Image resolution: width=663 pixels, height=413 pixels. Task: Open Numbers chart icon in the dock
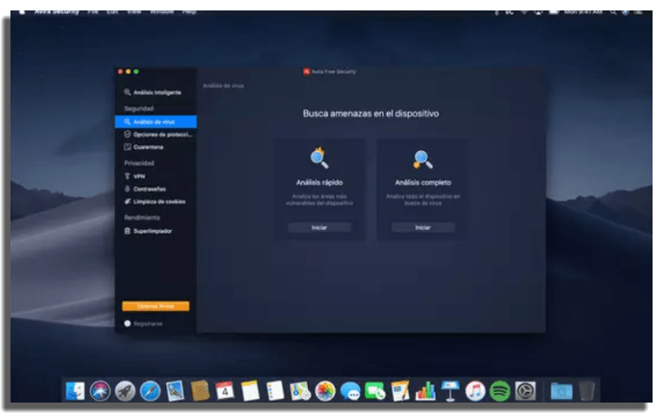[425, 391]
